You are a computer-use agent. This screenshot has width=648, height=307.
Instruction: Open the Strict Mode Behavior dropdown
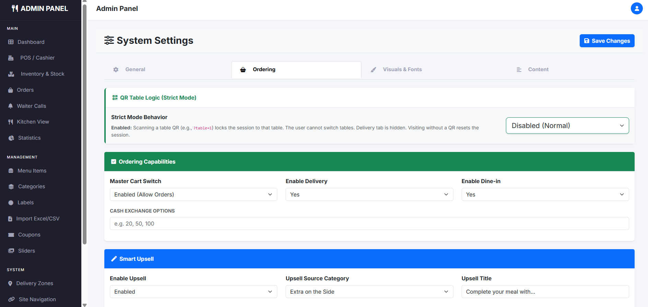(567, 126)
